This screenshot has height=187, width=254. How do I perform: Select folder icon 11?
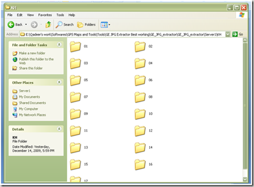tap(76, 131)
